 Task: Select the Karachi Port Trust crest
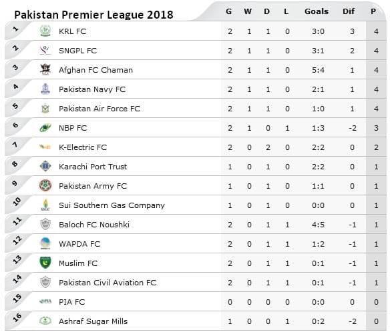coord(45,166)
